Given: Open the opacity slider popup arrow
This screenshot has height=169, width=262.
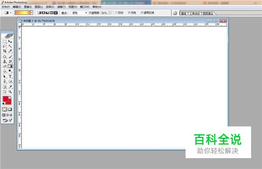Looking at the screenshot, I should (110, 13).
